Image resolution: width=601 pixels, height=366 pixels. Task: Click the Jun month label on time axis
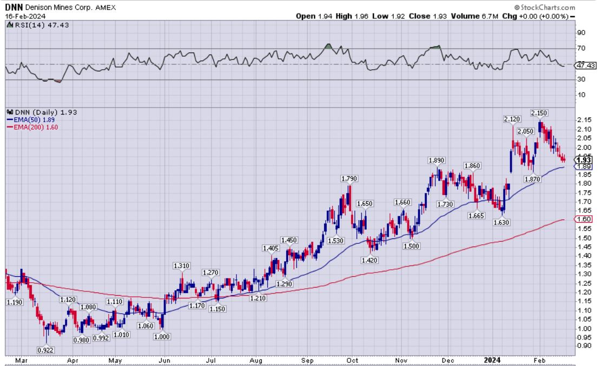pyautogui.click(x=164, y=361)
